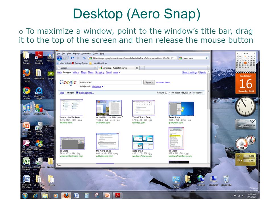
Task: Open the Bookmarks menu
Action: point(86,54)
